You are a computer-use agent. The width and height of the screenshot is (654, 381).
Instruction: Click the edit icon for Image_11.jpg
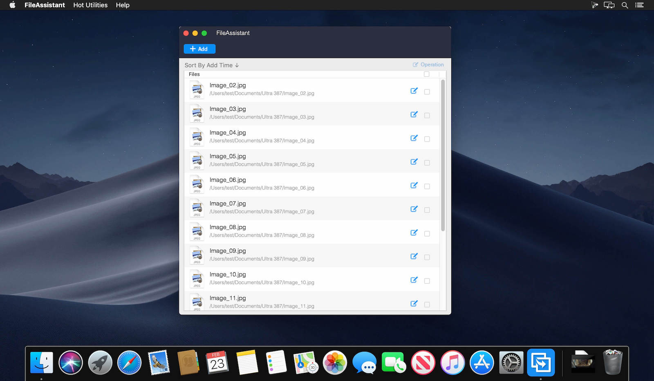click(414, 304)
